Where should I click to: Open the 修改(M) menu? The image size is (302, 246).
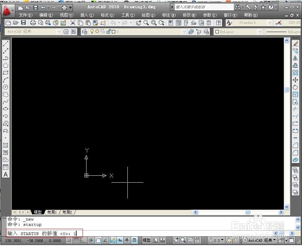click(x=189, y=15)
